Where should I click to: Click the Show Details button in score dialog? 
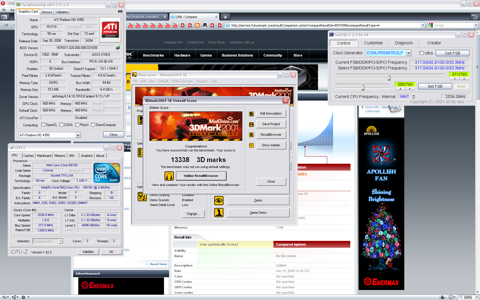tap(271, 145)
